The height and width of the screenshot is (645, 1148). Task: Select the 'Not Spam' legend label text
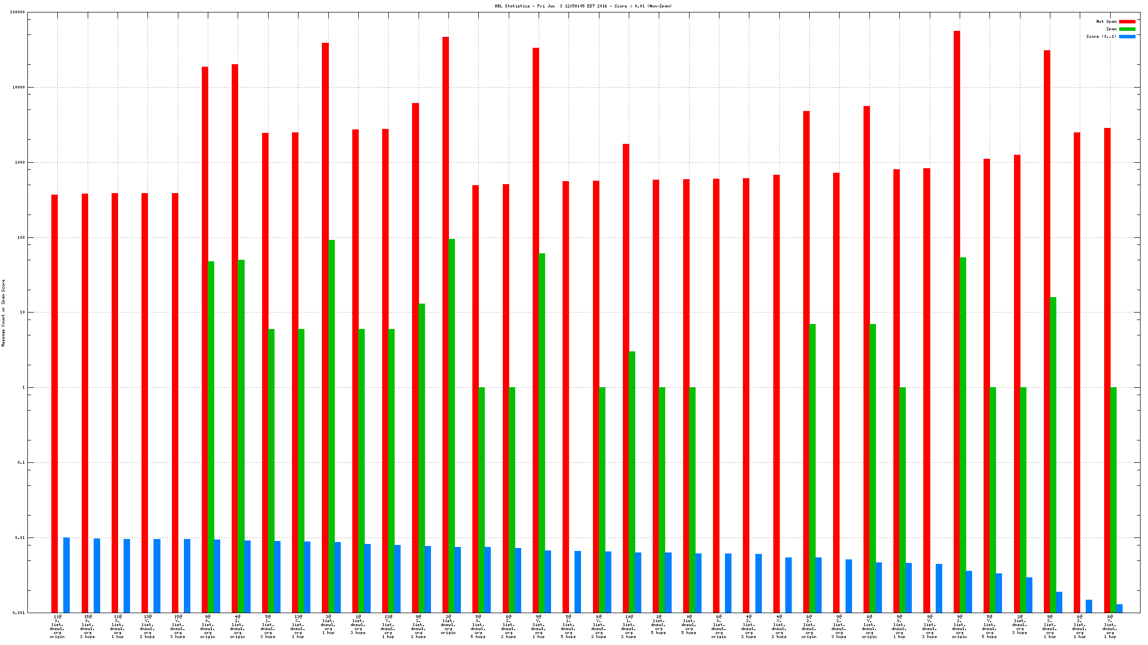pos(1106,21)
